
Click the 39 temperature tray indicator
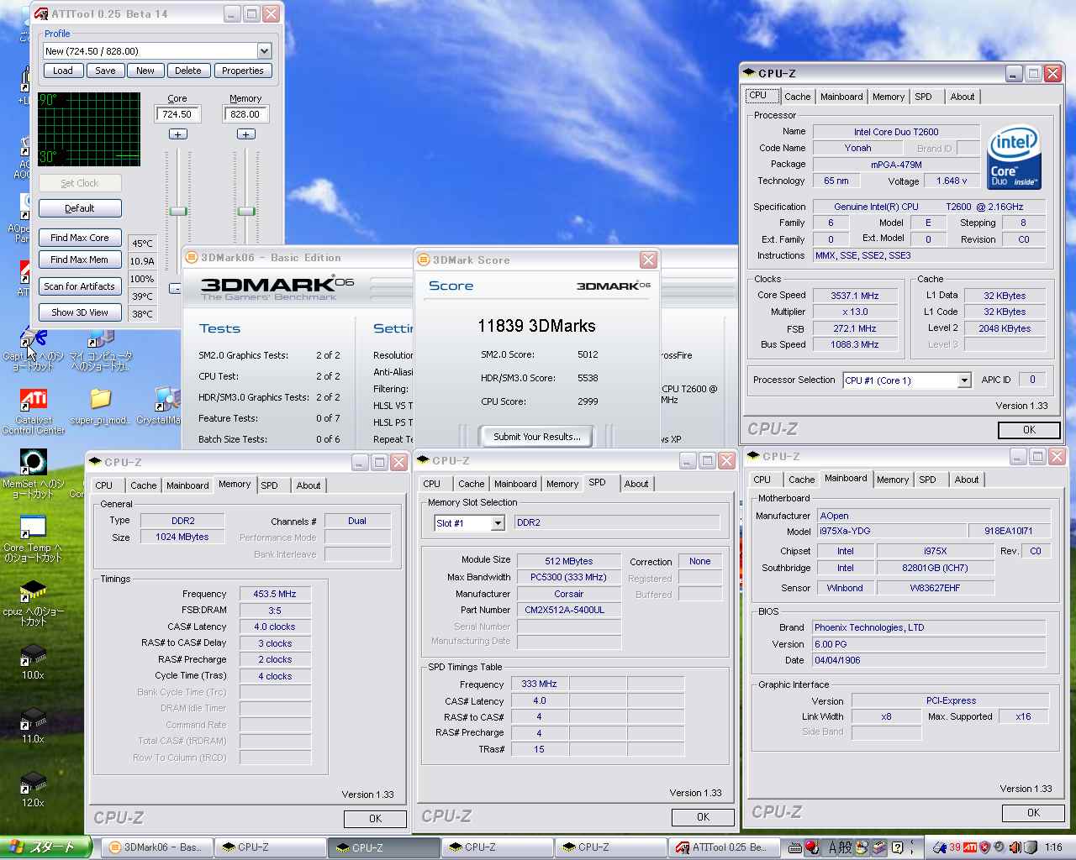tap(955, 847)
